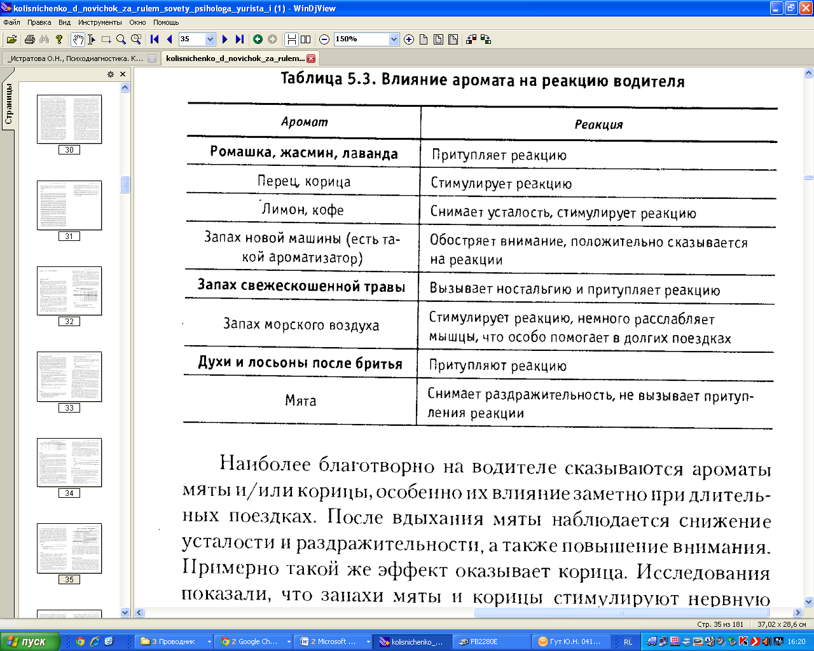The width and height of the screenshot is (814, 651).
Task: Click the gray Forward navigation arrow
Action: pos(272,39)
